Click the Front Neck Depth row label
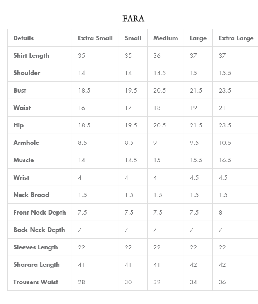258x304 pixels. pos(39,212)
